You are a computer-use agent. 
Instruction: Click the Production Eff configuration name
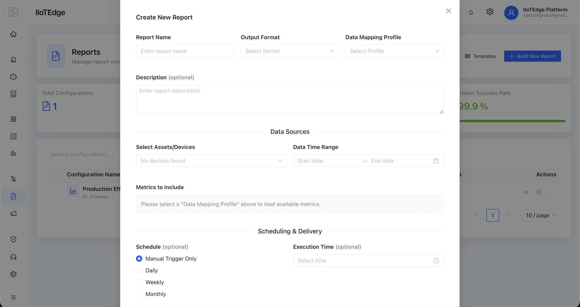[101, 189]
